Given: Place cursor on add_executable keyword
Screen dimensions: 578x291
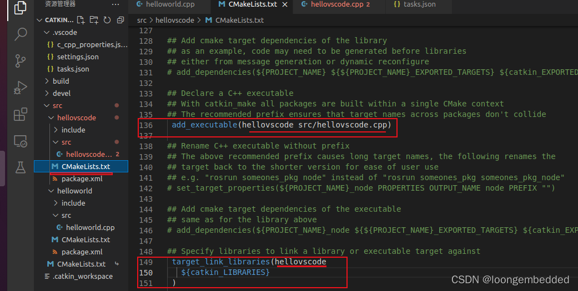Looking at the screenshot, I should [204, 125].
